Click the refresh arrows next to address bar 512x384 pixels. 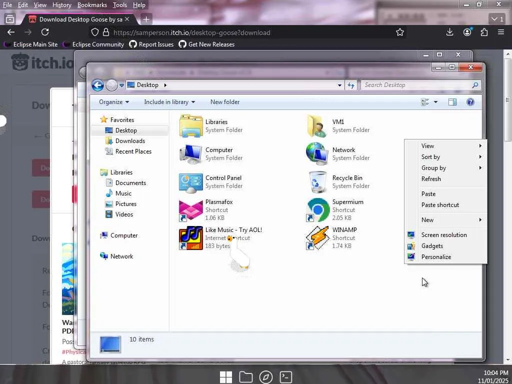pyautogui.click(x=351, y=85)
